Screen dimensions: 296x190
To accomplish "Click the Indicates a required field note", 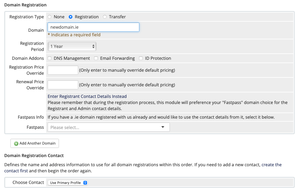I will (x=74, y=35).
